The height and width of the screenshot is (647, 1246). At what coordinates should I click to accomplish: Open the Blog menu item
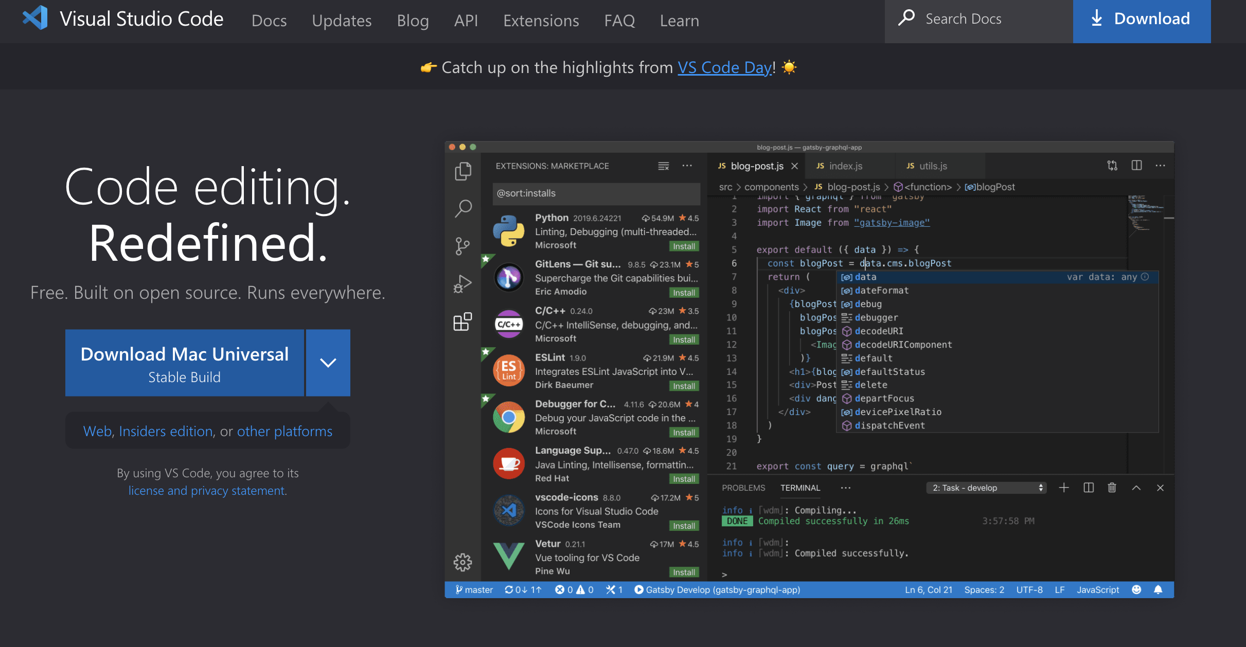413,21
